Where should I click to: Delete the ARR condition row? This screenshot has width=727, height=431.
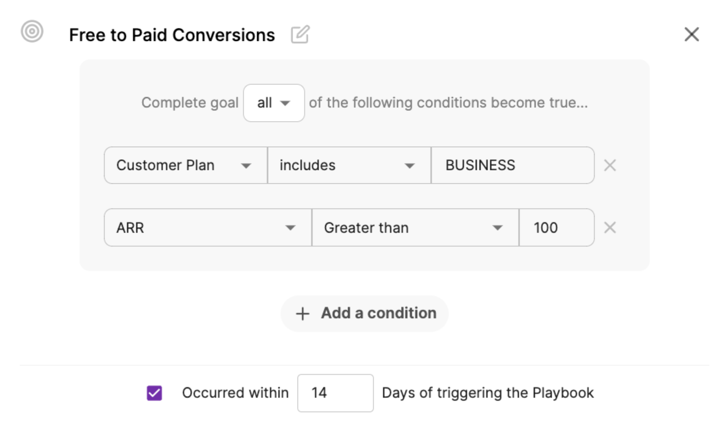(x=610, y=228)
